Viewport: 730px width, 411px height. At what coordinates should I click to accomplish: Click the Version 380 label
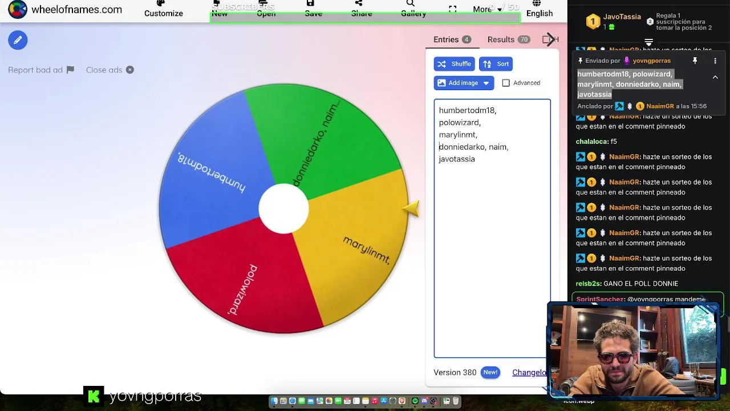(x=455, y=372)
